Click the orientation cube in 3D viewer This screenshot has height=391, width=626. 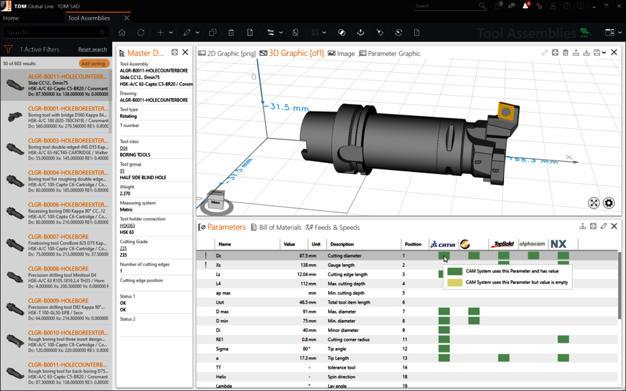(x=216, y=199)
